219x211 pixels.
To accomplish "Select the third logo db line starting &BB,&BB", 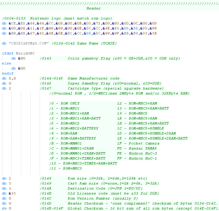I will coord(79,33).
